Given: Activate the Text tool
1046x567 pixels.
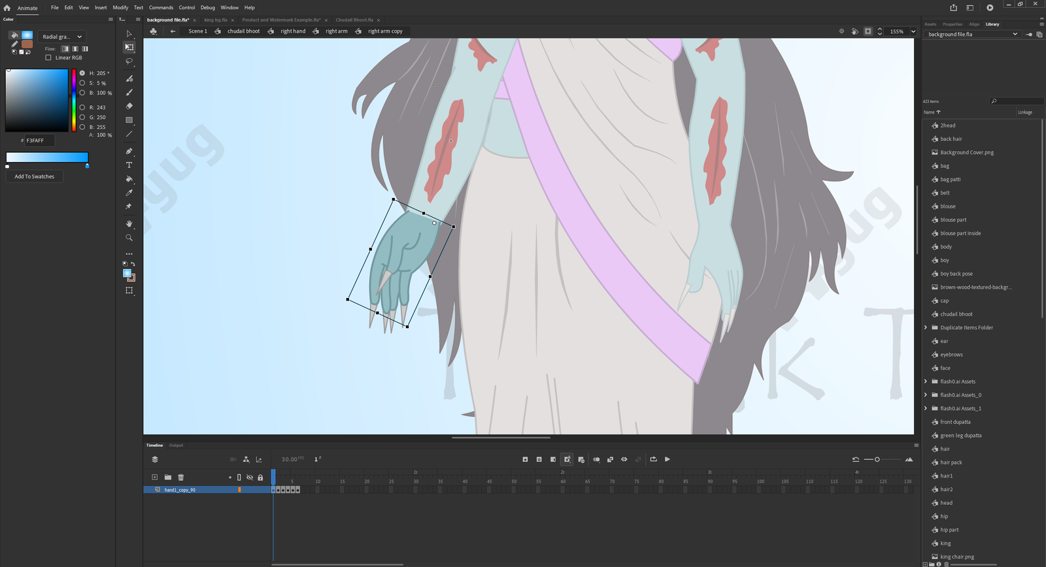Looking at the screenshot, I should [x=129, y=165].
